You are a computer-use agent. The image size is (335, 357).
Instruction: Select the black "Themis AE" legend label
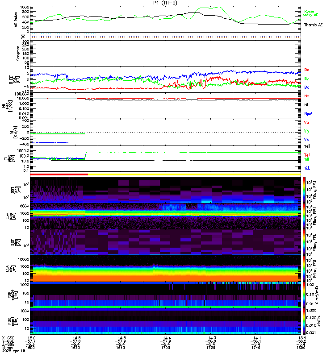tap(313, 25)
